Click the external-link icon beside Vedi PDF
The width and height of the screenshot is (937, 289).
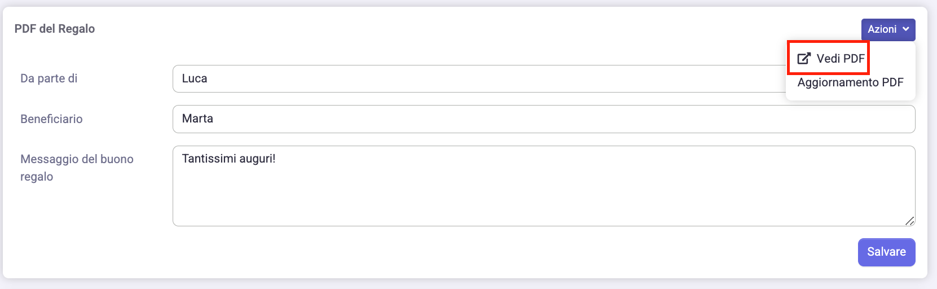tap(803, 58)
